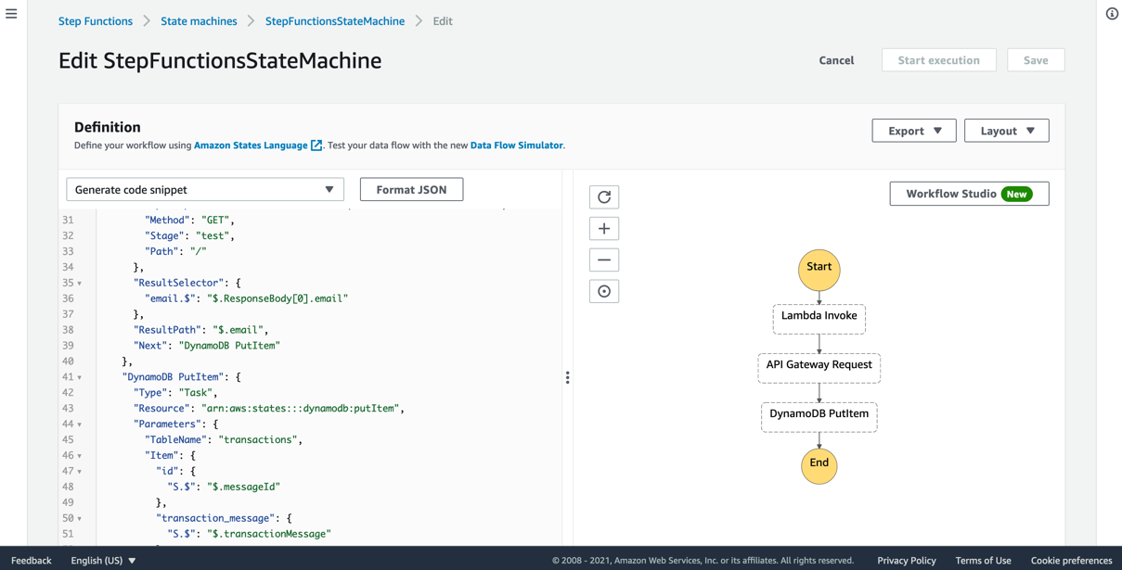
Task: Refresh the workflow graph
Action: 604,197
